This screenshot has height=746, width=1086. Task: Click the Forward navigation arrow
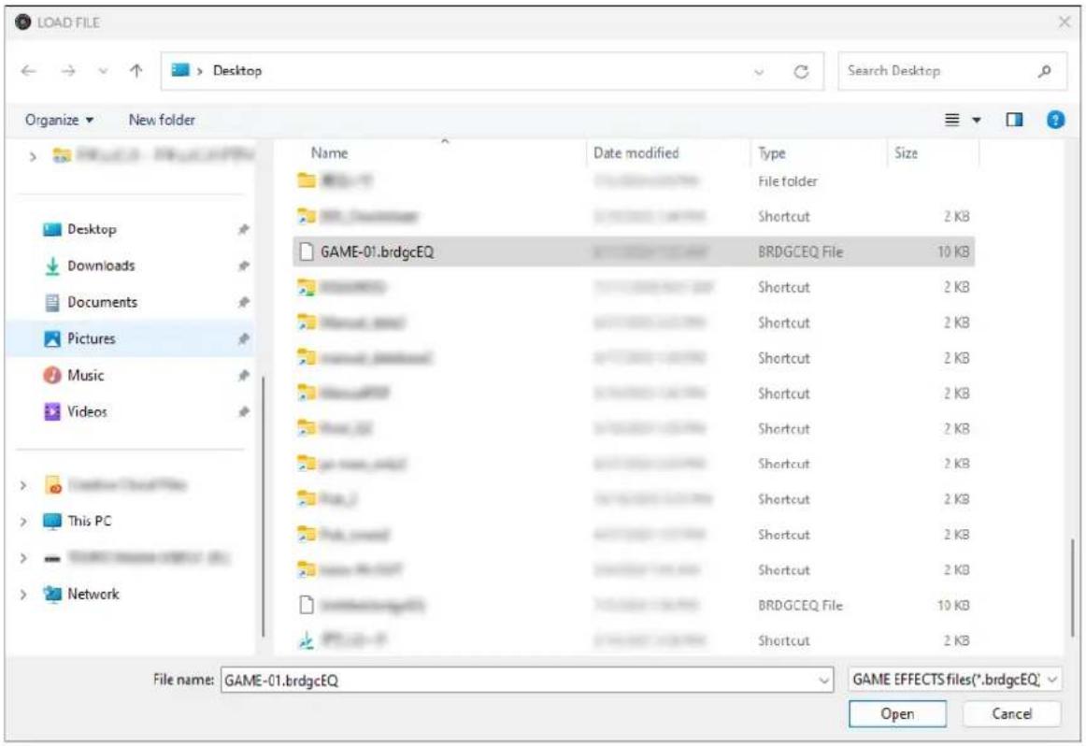68,71
